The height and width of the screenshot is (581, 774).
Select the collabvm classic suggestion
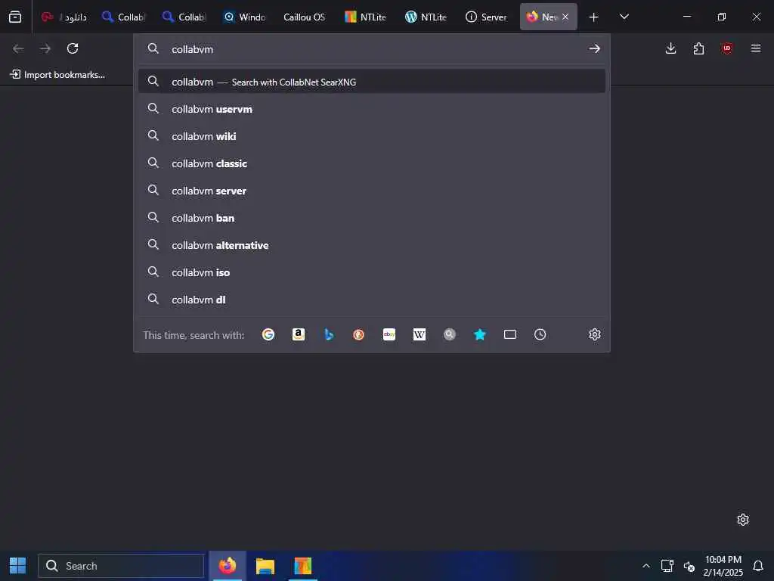pos(372,163)
